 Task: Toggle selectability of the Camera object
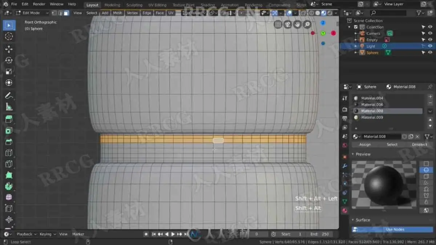click(423, 33)
